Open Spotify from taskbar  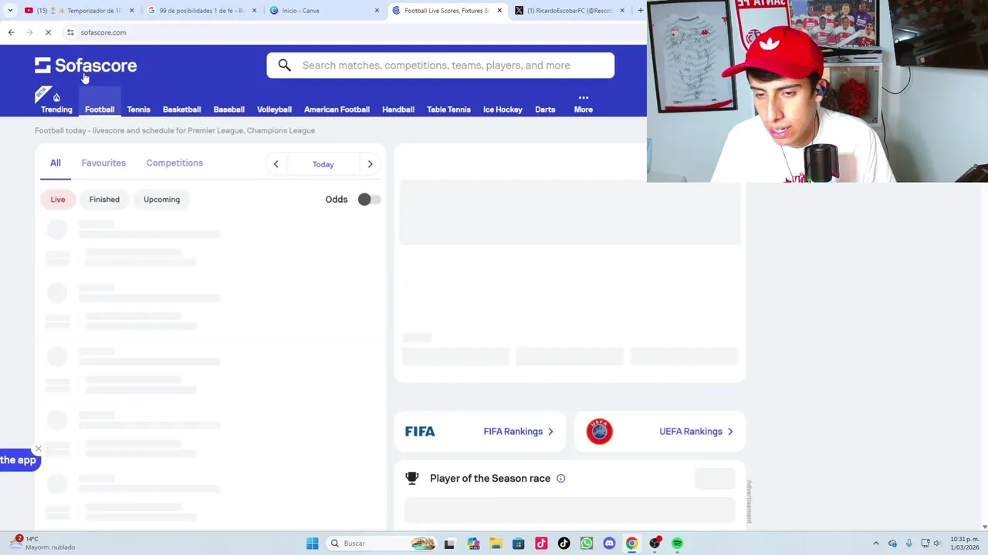pos(677,543)
